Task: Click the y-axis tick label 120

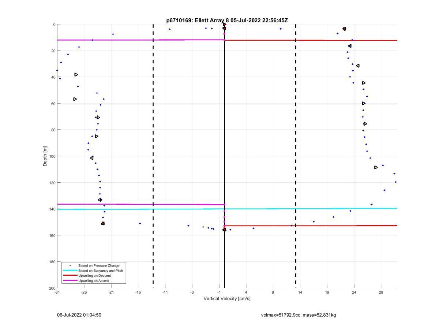Action: (x=52, y=183)
